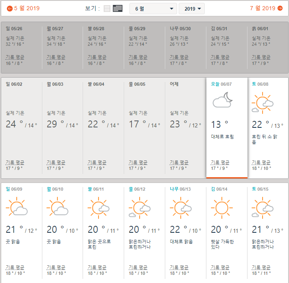Click the 06/09 partly sunny icon
This screenshot has height=283, width=289.
click(17, 207)
